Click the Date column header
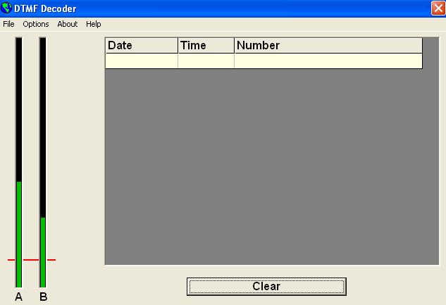 (142, 46)
